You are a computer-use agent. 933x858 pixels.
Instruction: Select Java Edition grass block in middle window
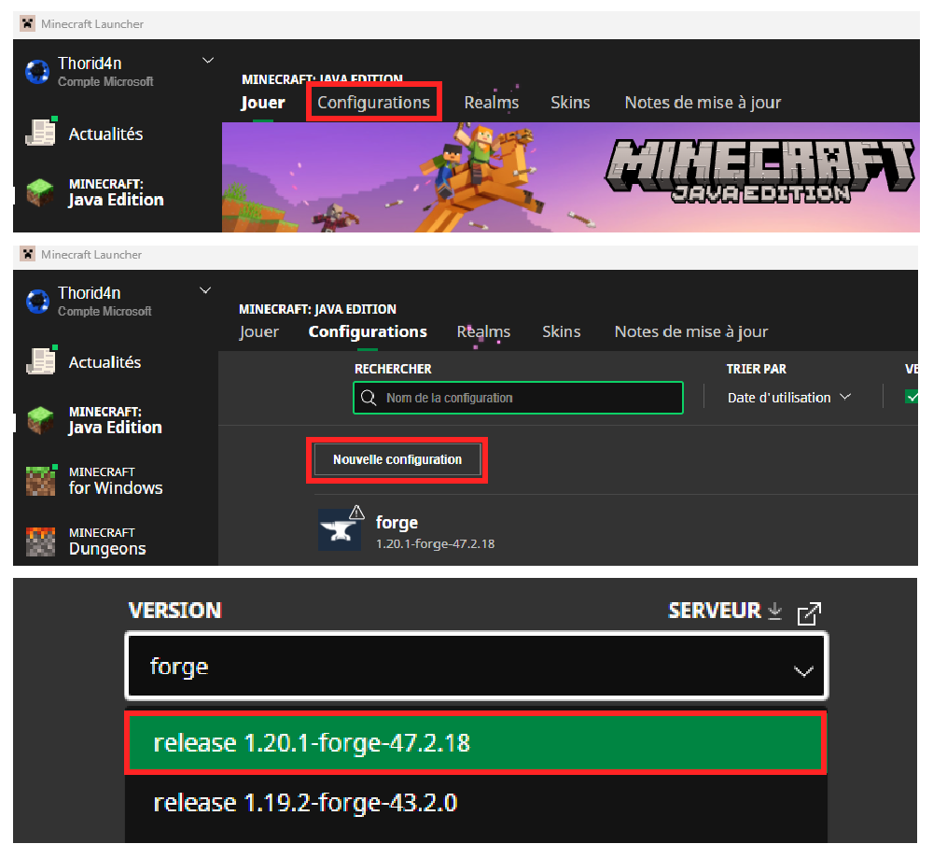click(x=40, y=420)
